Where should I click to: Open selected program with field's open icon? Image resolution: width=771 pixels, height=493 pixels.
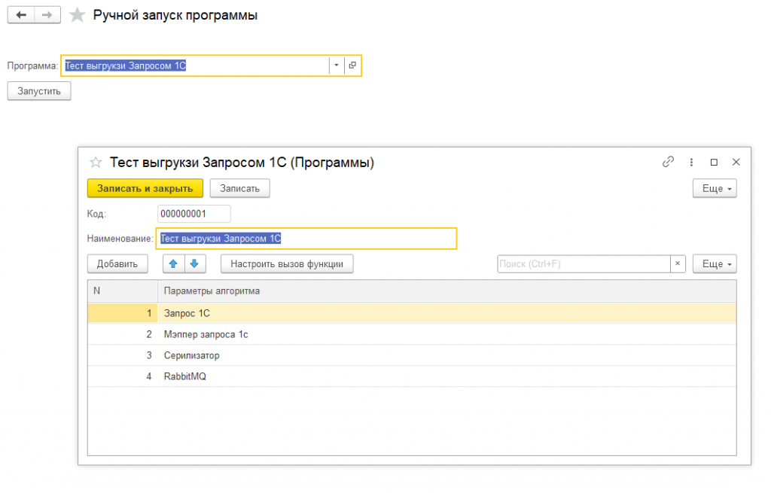tap(352, 65)
